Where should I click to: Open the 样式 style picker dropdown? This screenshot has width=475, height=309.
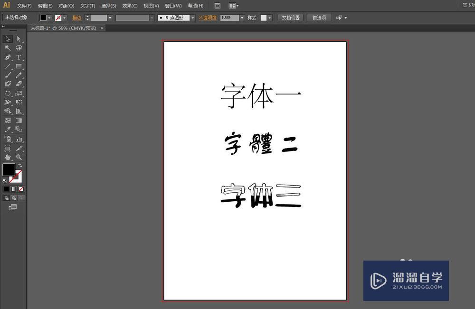tap(268, 18)
